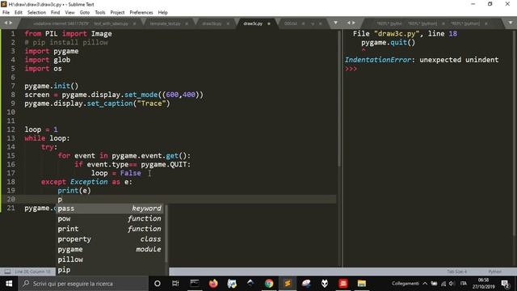Open File Explorer from the taskbar
The height and width of the screenshot is (291, 517).
coord(362,284)
